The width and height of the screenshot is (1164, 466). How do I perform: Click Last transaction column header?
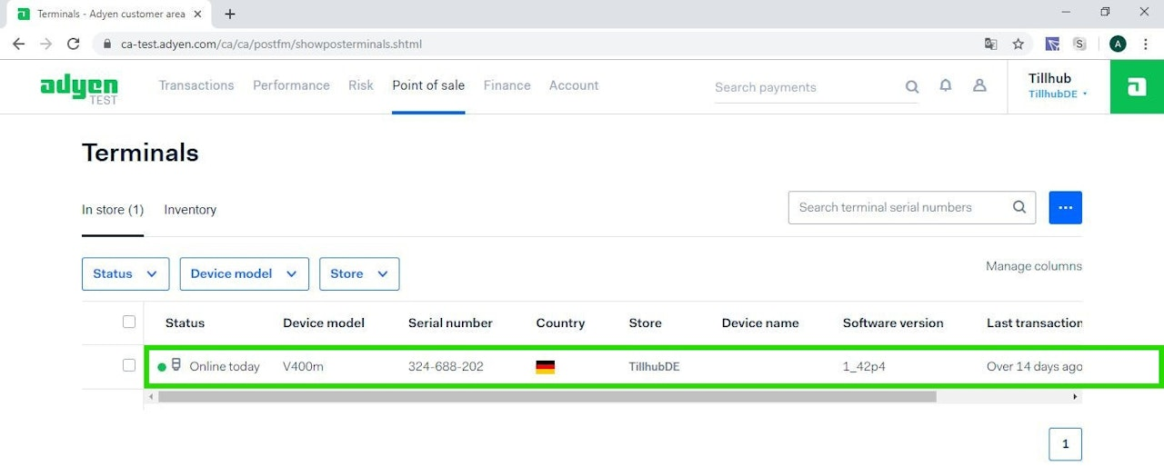(x=1035, y=322)
